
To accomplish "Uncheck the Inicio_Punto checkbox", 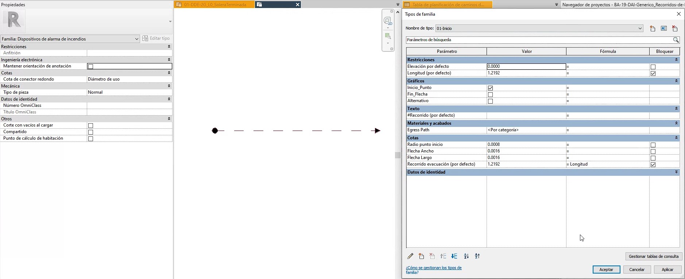I will tap(490, 88).
